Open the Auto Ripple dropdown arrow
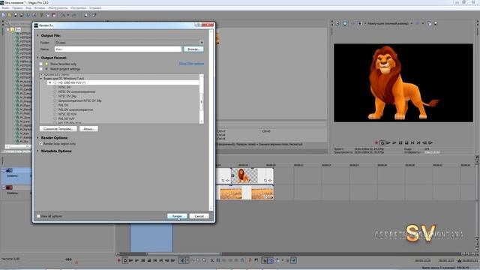The width and height of the screenshot is (480, 270). [x=283, y=260]
